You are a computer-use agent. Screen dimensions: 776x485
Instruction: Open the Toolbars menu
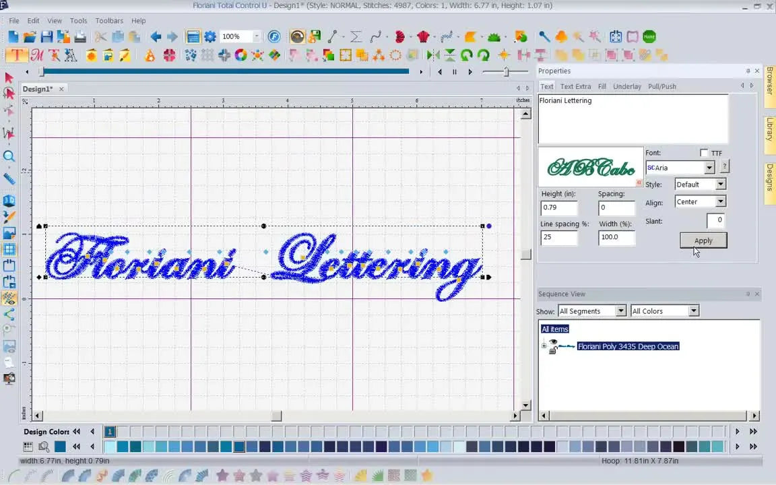[x=109, y=20]
